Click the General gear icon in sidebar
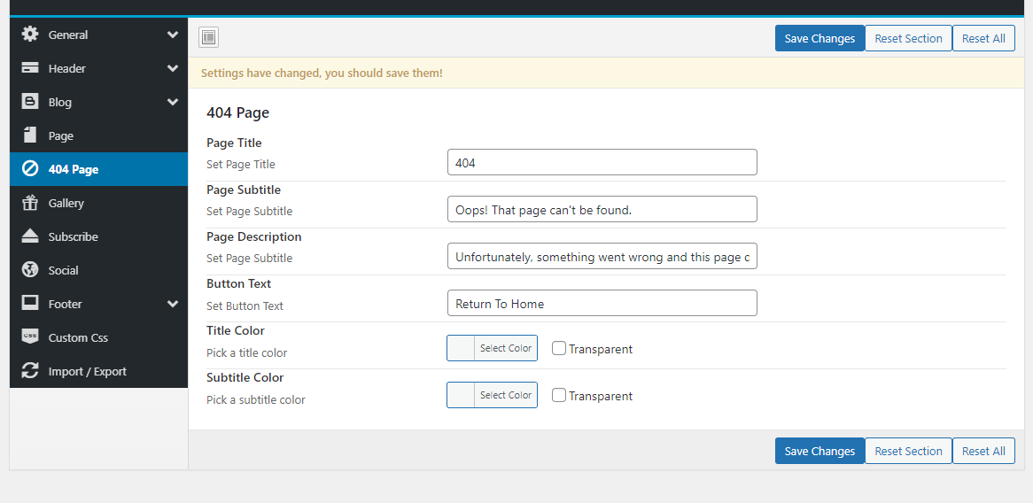 30,35
